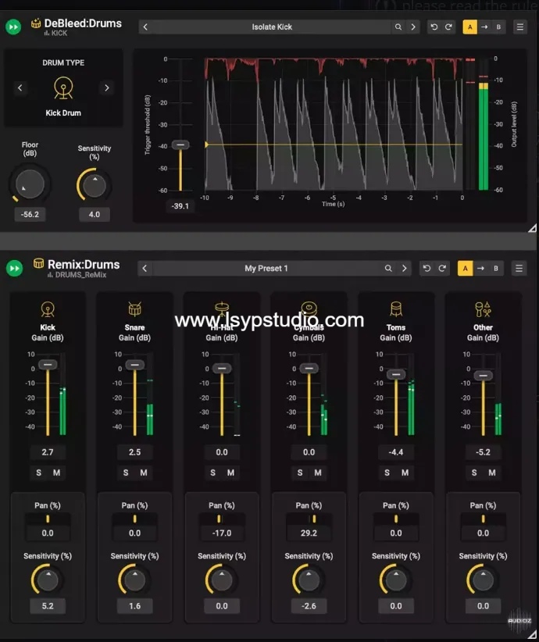This screenshot has height=642, width=539.
Task: Mute the Cymbals channel
Action: point(318,473)
